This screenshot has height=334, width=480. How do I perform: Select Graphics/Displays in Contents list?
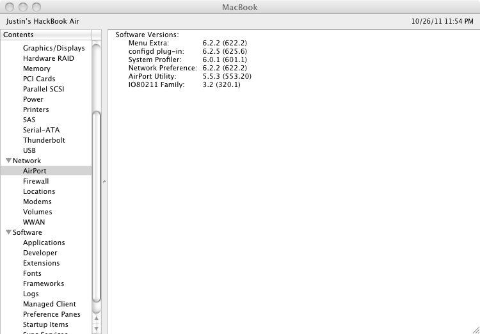point(54,48)
